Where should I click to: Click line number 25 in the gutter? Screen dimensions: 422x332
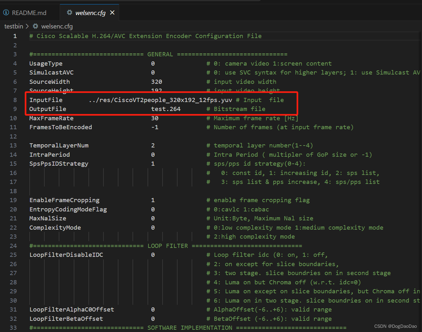[x=13, y=255]
